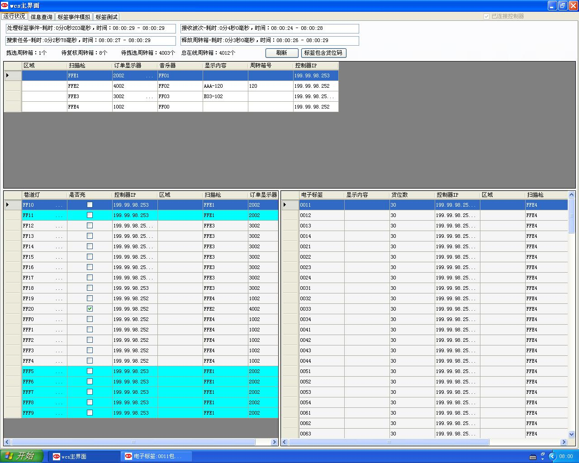The image size is (579, 463).
Task: Click the 搜索任务 timing field
Action: (x=90, y=41)
